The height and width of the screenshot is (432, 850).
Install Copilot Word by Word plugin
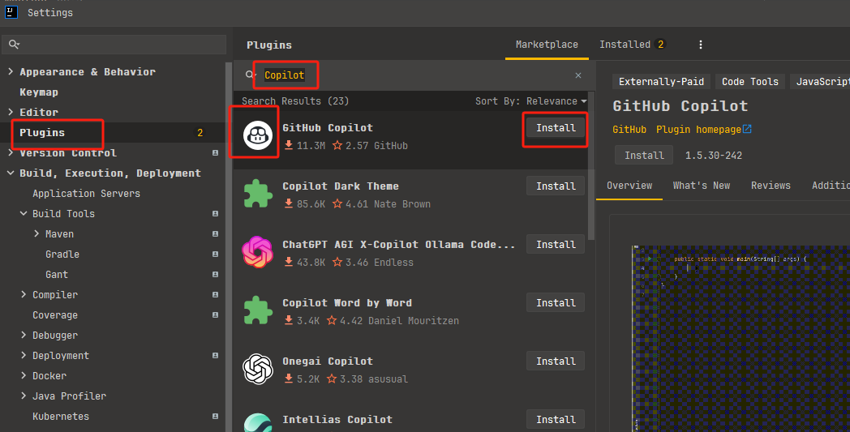point(556,303)
